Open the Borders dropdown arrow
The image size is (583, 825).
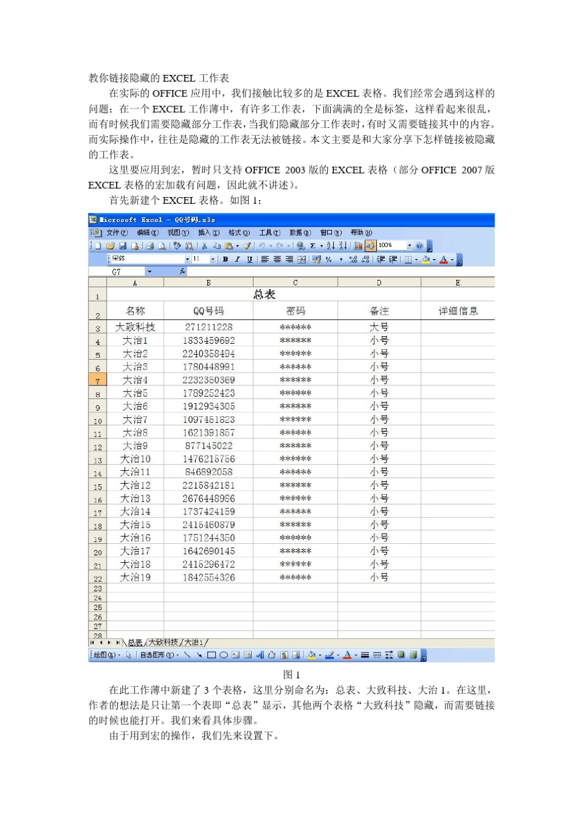pyautogui.click(x=417, y=260)
